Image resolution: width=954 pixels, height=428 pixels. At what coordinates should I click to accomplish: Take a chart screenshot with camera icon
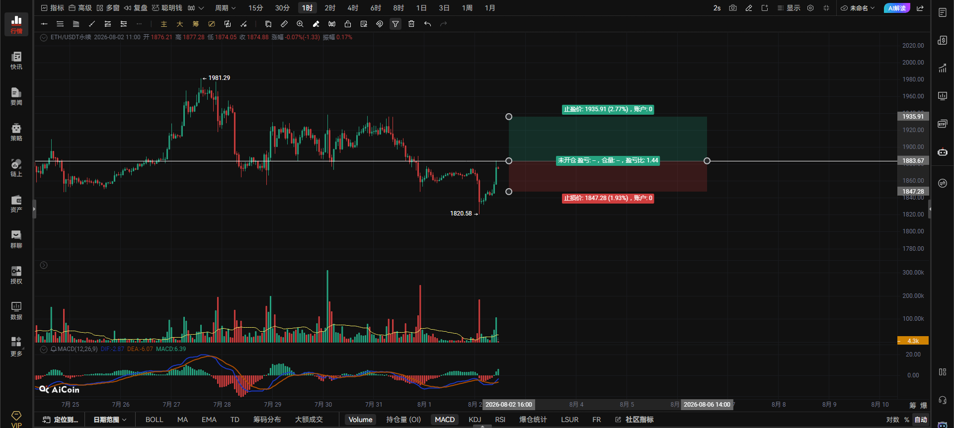tap(733, 8)
